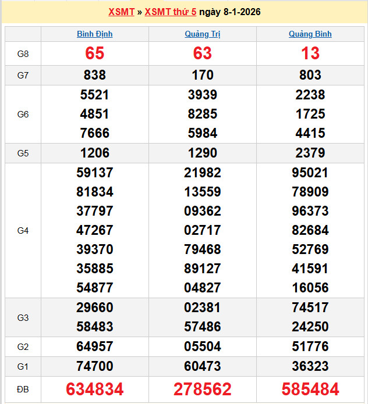
Task: Click the G2 number 51776
Action: pyautogui.click(x=310, y=347)
